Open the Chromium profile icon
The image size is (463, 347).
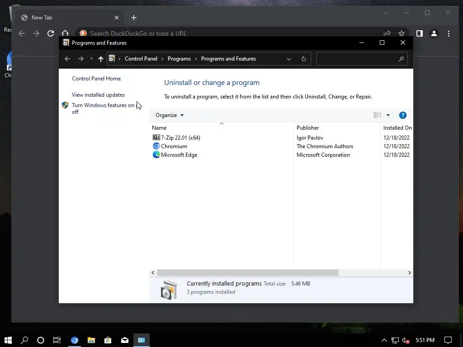[434, 33]
